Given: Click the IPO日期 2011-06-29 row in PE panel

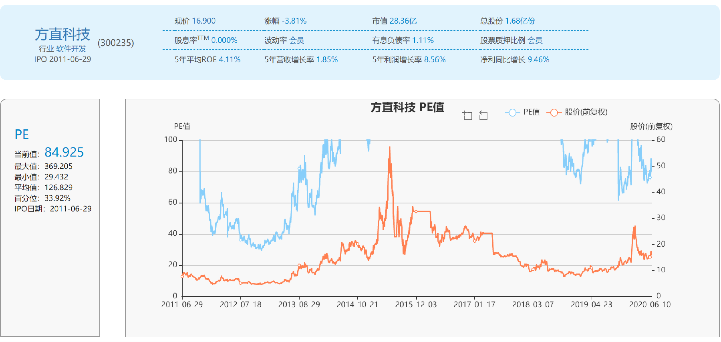Looking at the screenshot, I should 53,209.
